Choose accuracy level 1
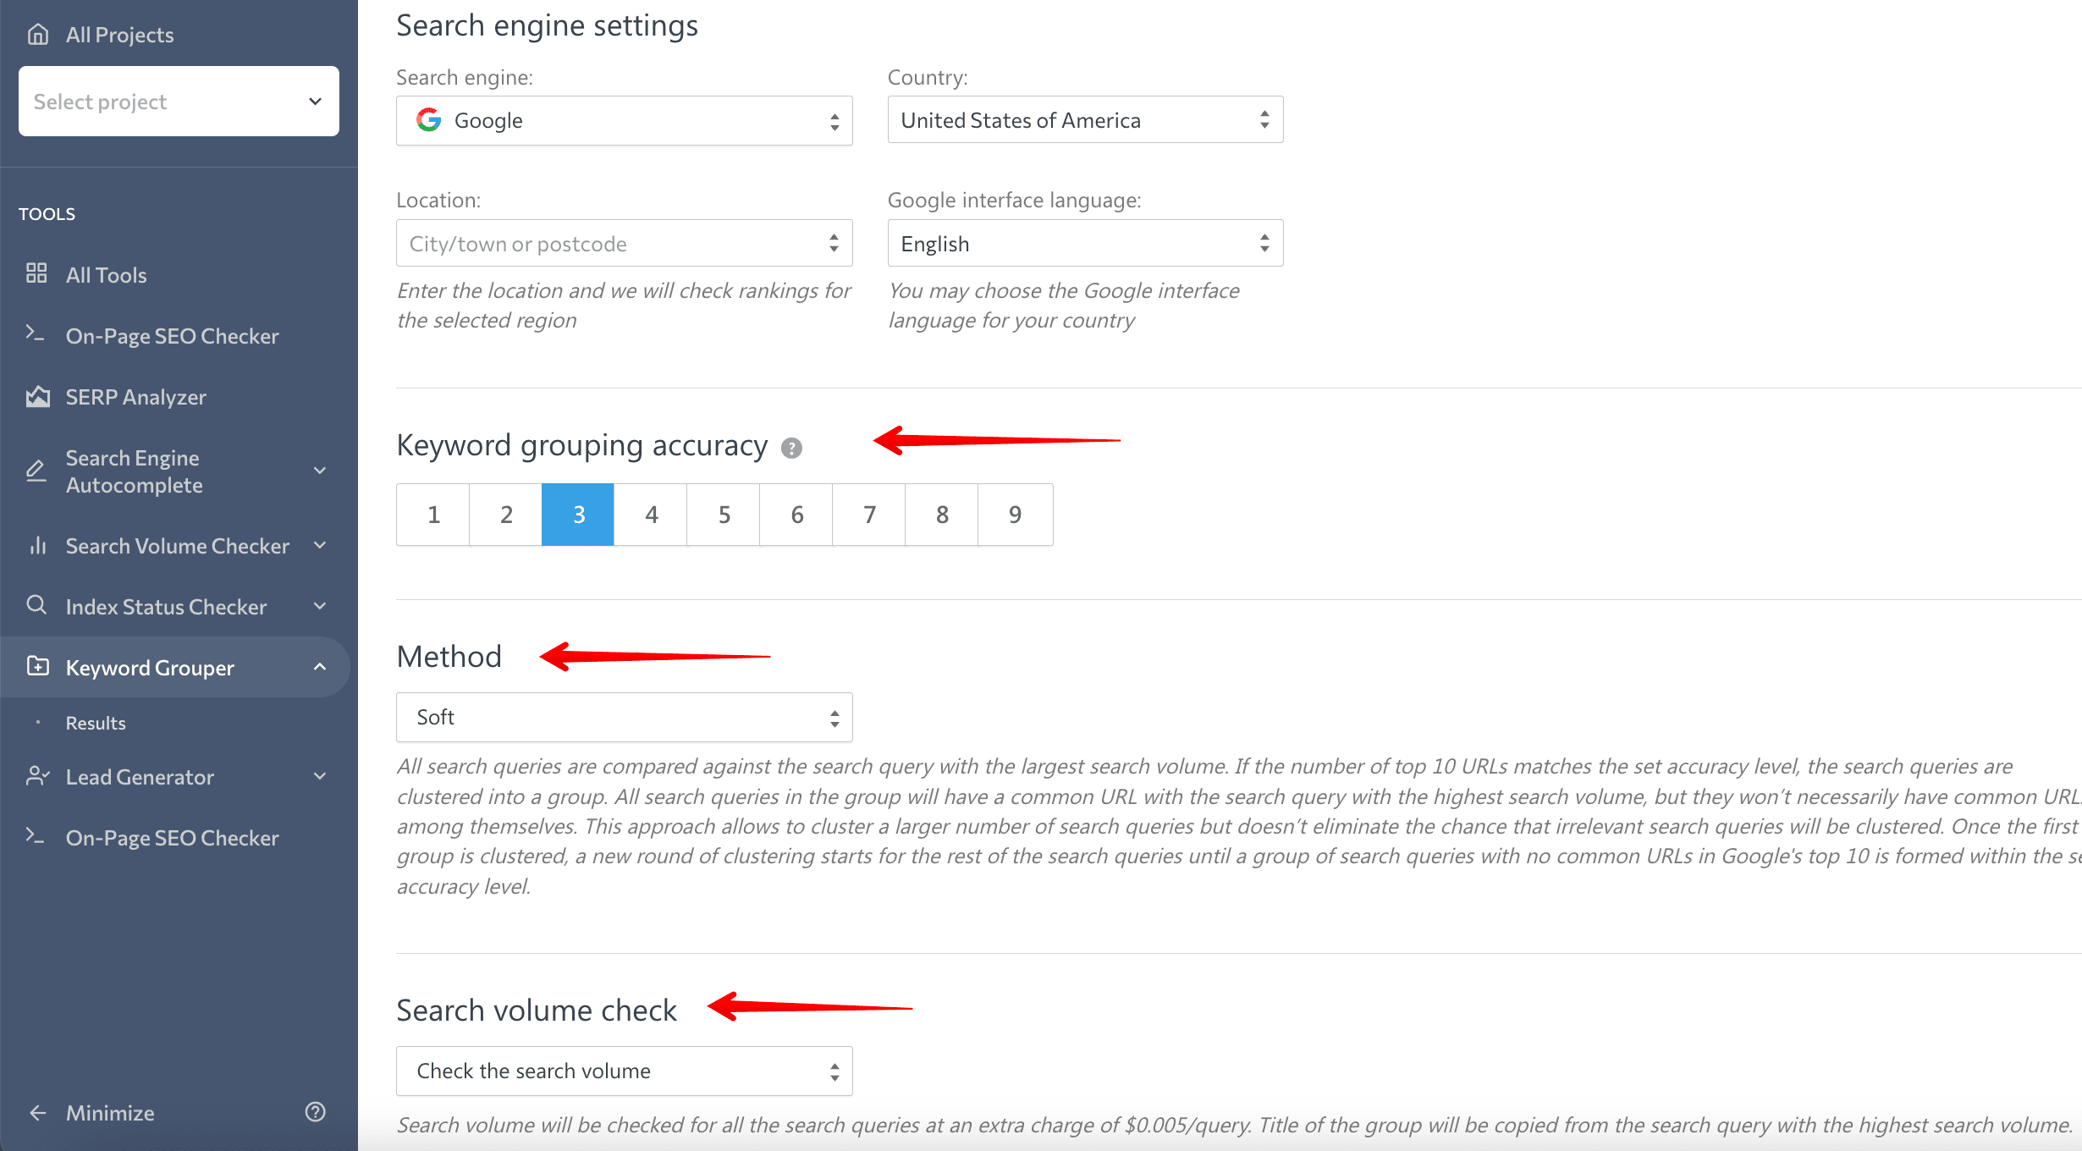This screenshot has height=1151, width=2082. [433, 515]
